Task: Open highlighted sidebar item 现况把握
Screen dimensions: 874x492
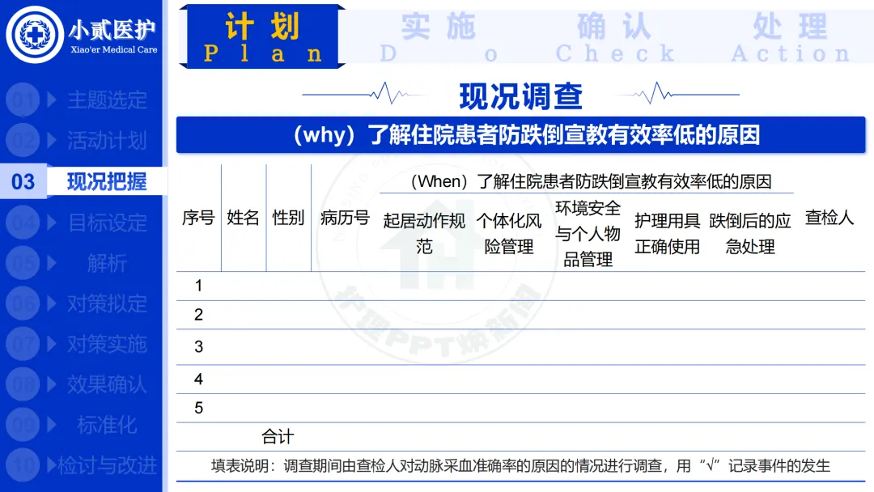Action: click(107, 181)
